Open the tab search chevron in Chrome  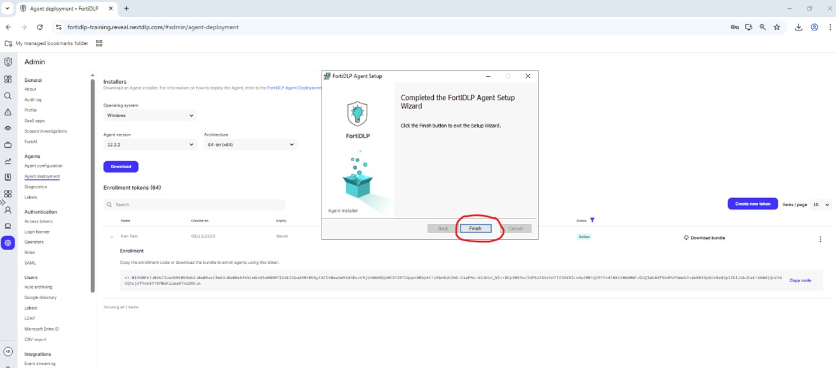[8, 9]
